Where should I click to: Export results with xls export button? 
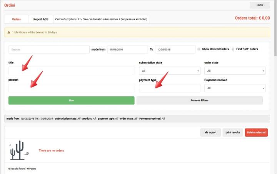tap(210, 132)
